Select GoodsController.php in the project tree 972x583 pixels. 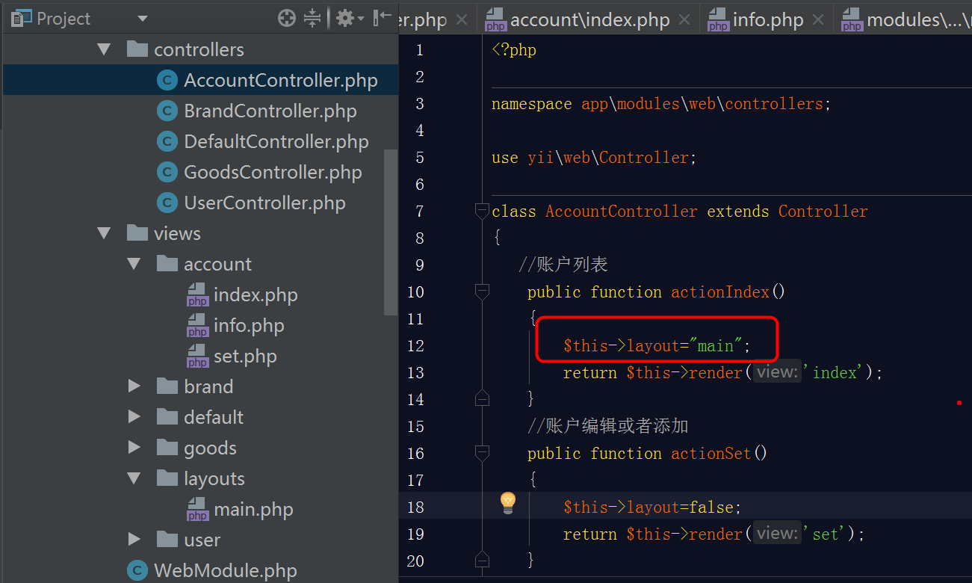tap(273, 173)
